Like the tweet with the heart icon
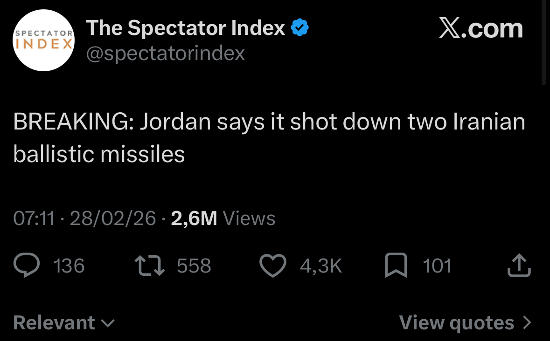This screenshot has width=550, height=341. click(272, 266)
